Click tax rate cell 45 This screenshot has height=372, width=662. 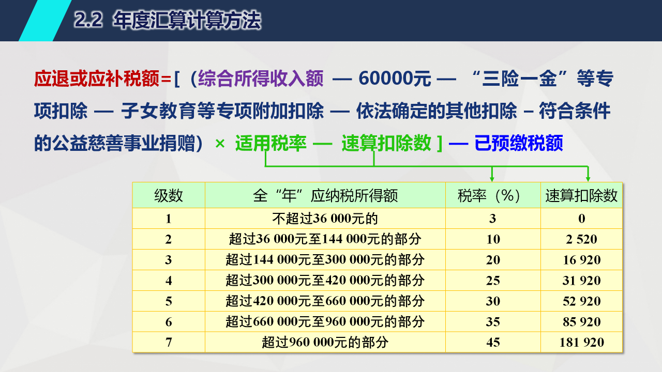click(493, 343)
